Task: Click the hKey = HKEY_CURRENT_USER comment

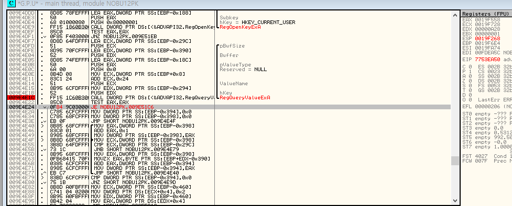Action: 257,22
